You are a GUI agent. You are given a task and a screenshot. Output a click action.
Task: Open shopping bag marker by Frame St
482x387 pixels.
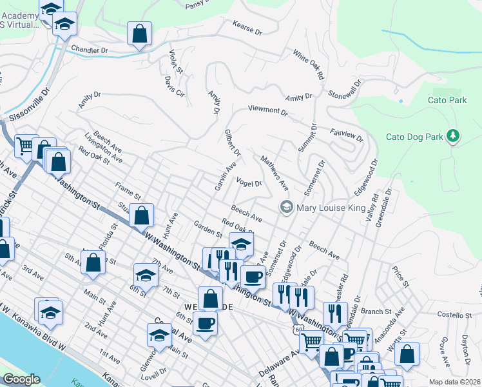point(141,217)
